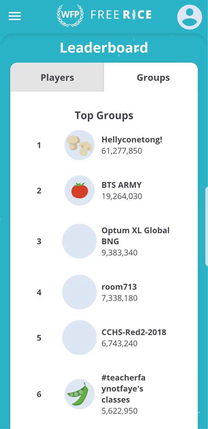
Task: Click the pea pod avatar of #teacherfaynotfaye's classes
Action: tap(80, 394)
